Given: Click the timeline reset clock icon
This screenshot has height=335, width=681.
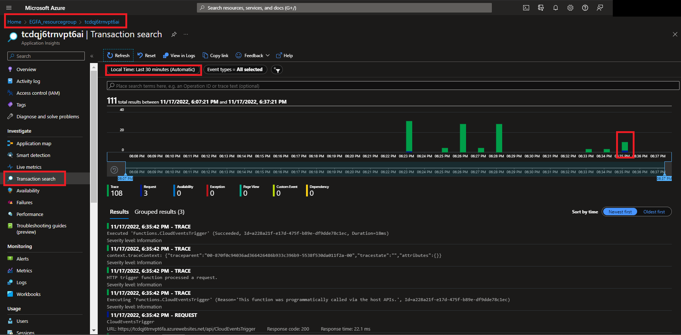Looking at the screenshot, I should tap(114, 170).
